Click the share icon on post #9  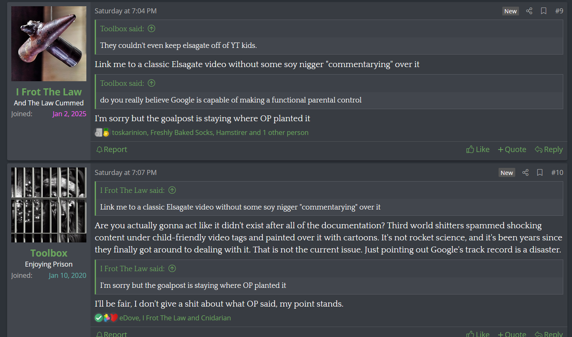pyautogui.click(x=529, y=11)
